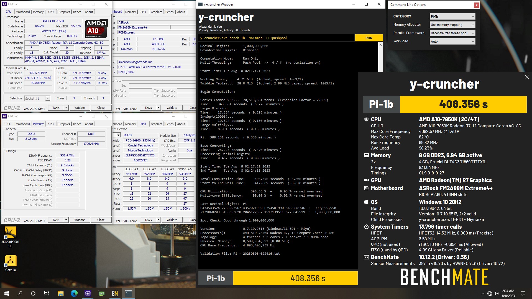532x299 pixels.
Task: Click the Motherboard icon in BenchMate results
Action: pyautogui.click(x=366, y=188)
